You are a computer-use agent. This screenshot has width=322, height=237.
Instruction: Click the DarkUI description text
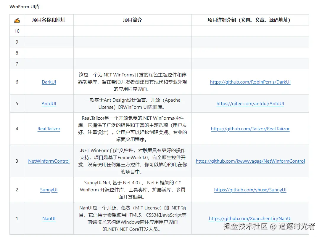point(133,82)
